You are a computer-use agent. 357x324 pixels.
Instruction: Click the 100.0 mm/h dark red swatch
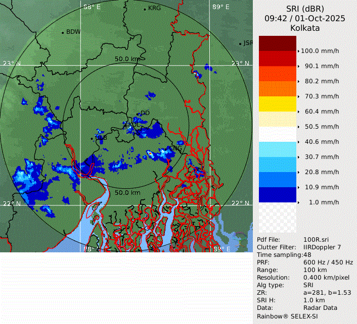[277, 43]
